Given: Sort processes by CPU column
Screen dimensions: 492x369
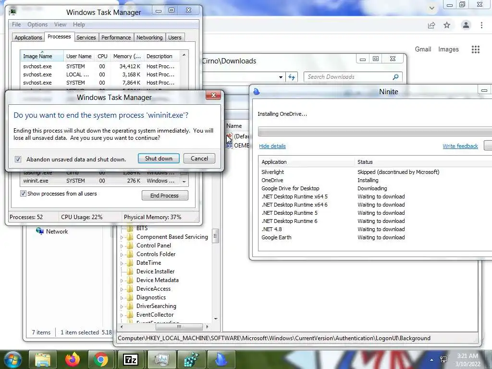Looking at the screenshot, I should (102, 56).
